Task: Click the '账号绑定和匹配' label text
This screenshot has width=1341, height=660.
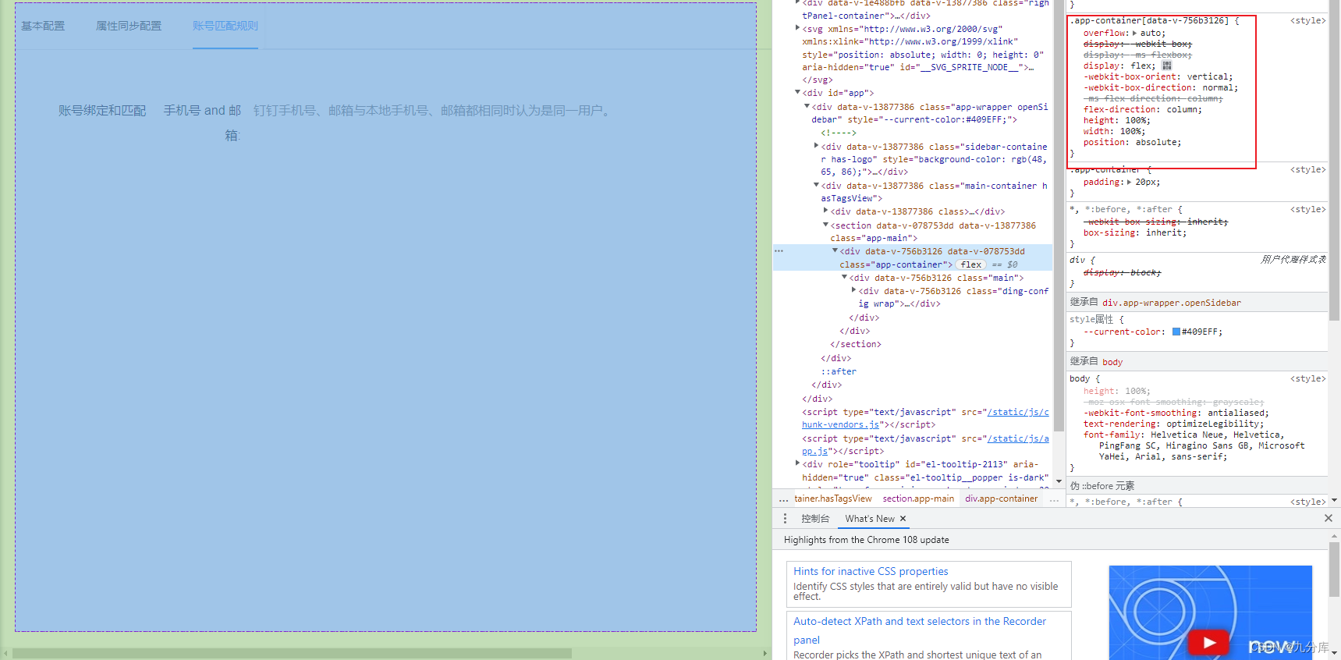Action: [x=102, y=111]
